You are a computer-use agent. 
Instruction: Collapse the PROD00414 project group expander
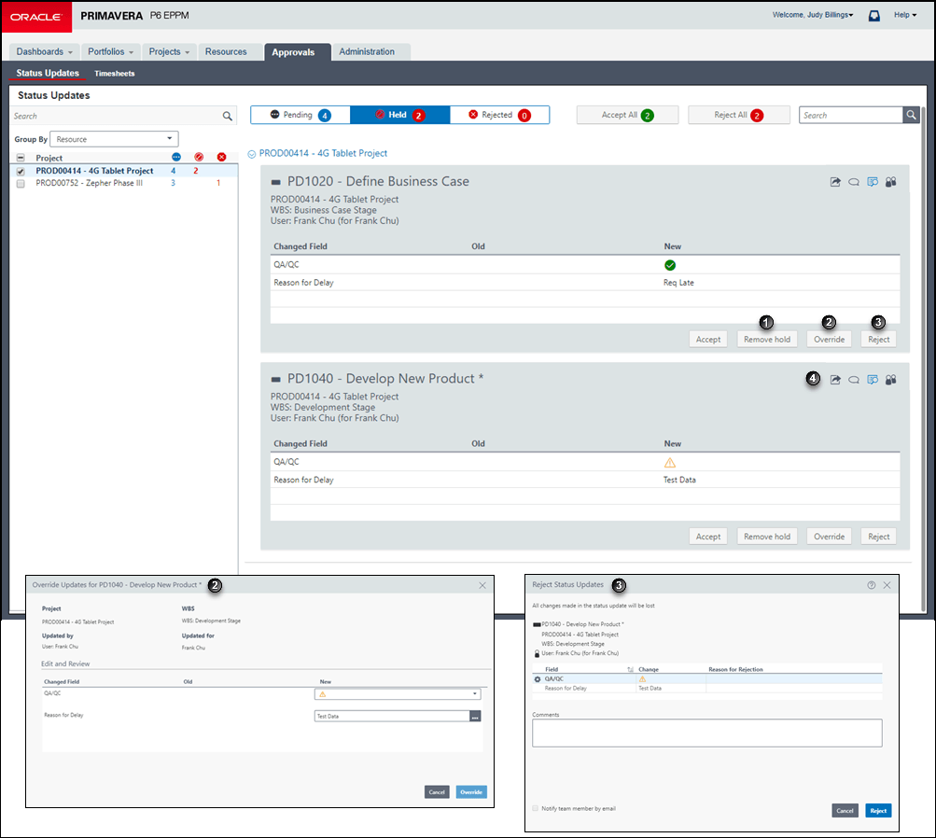point(252,154)
